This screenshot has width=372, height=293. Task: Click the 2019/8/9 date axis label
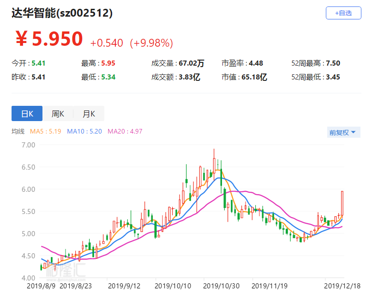tap(41, 286)
